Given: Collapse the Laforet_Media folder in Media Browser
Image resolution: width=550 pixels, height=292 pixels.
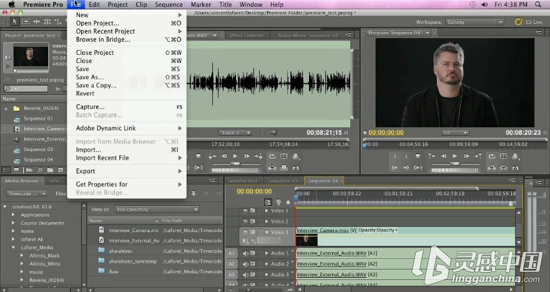Looking at the screenshot, I should 13,248.
